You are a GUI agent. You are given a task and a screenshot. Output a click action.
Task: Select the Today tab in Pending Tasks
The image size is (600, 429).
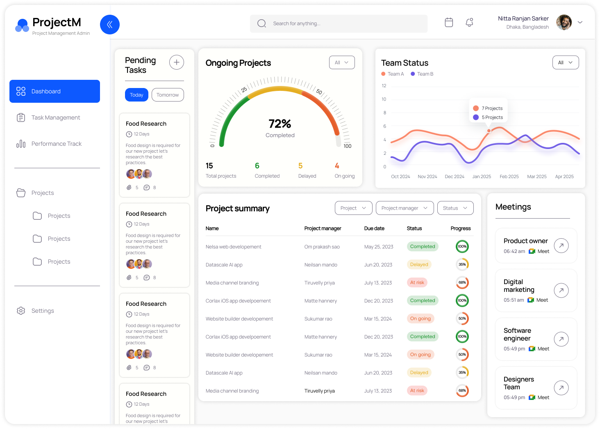point(136,95)
